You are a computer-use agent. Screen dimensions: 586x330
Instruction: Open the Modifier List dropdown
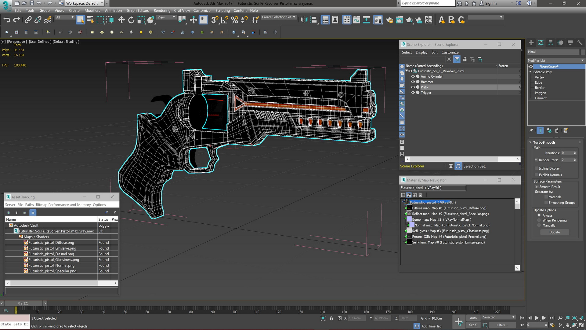point(556,61)
